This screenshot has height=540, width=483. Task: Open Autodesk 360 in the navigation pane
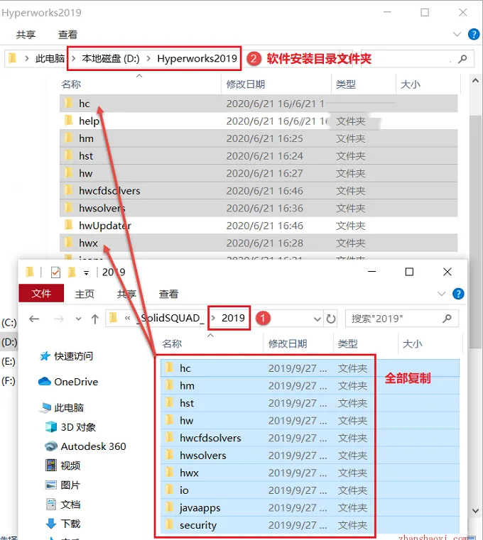(85, 446)
